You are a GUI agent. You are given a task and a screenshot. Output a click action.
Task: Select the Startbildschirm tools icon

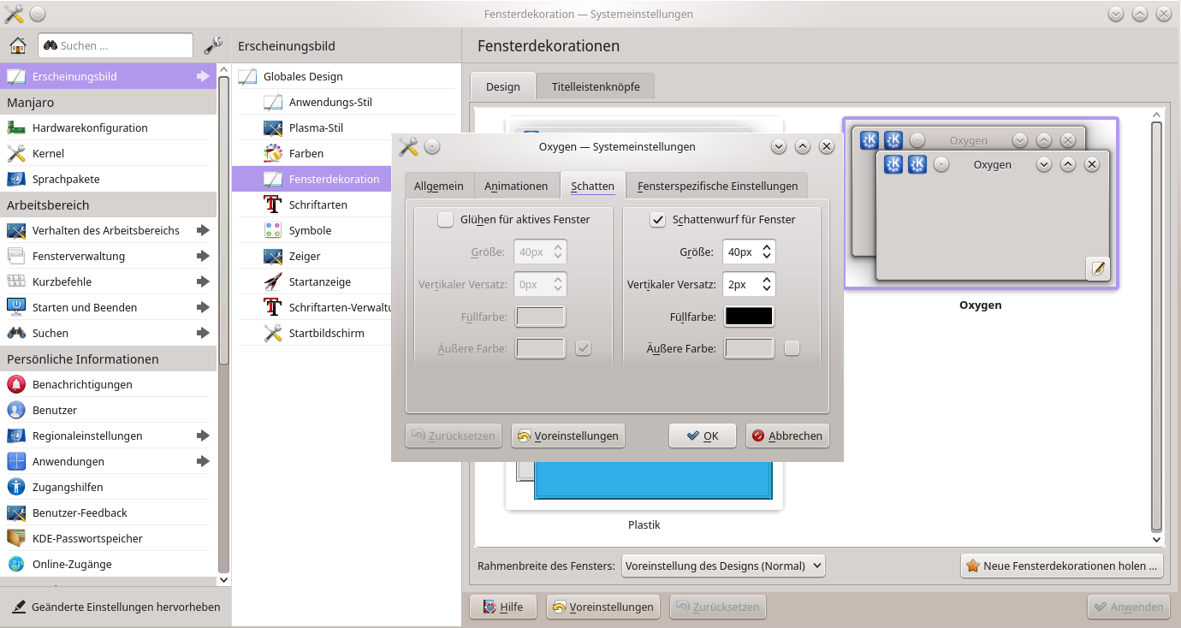click(x=273, y=333)
